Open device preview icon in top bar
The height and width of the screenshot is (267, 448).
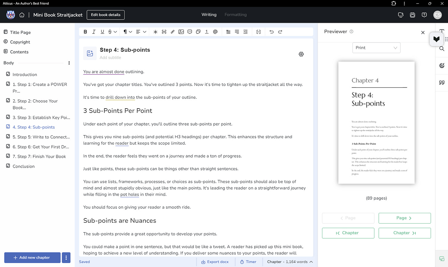[401, 15]
